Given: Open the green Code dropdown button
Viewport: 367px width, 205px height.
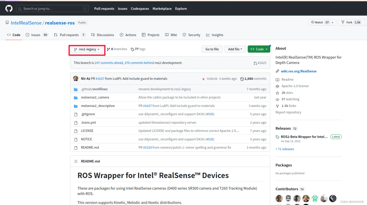Looking at the screenshot, I should [x=259, y=49].
